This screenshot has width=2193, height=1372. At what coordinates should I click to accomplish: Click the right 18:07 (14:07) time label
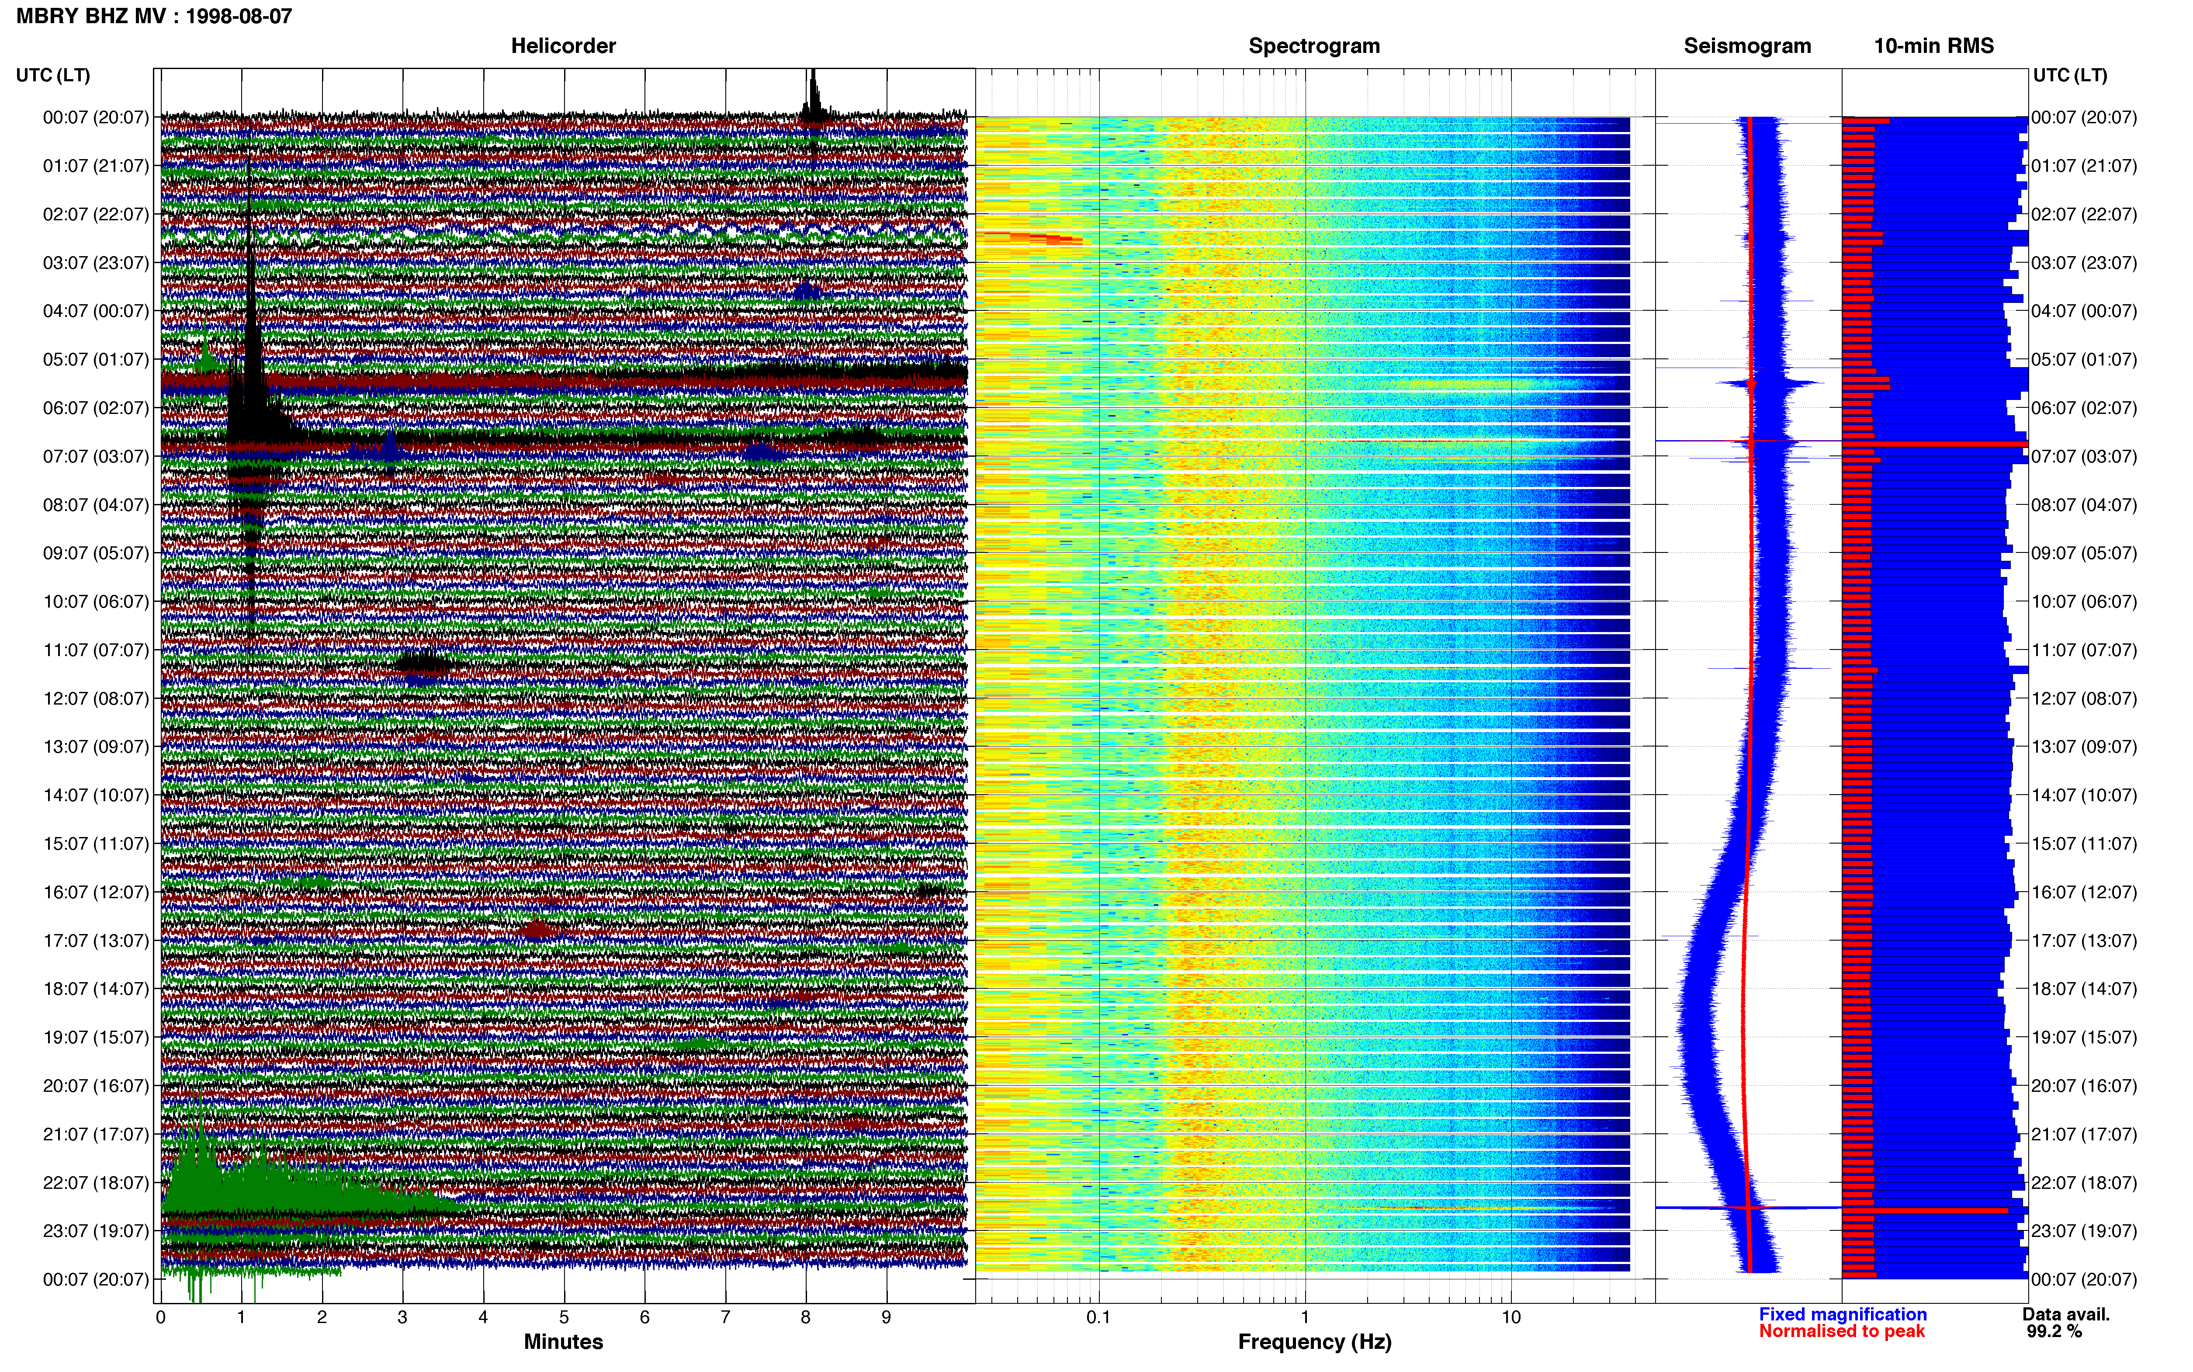pos(2084,988)
